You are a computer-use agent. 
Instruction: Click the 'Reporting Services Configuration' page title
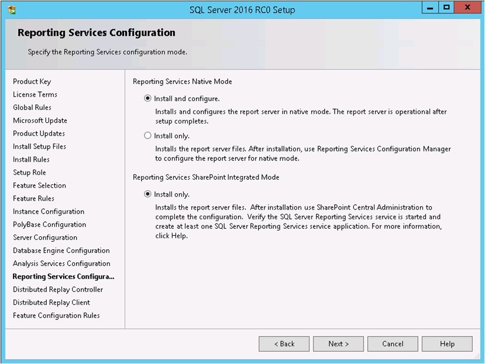(97, 33)
